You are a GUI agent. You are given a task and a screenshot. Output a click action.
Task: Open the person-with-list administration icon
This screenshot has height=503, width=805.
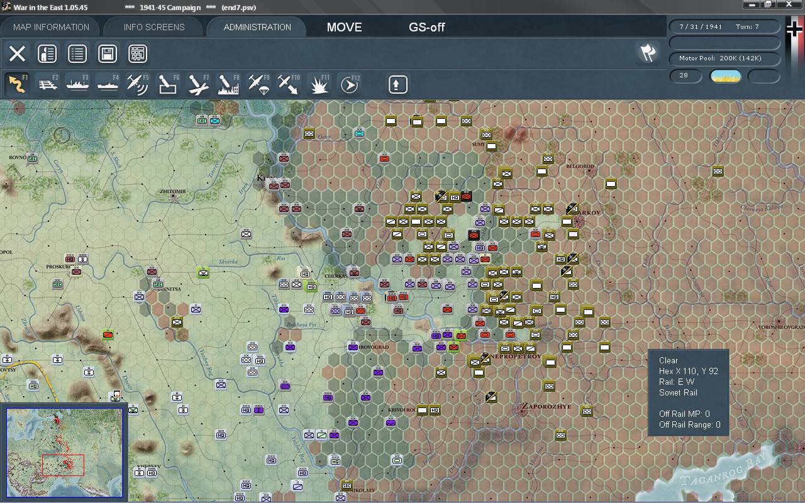[47, 53]
